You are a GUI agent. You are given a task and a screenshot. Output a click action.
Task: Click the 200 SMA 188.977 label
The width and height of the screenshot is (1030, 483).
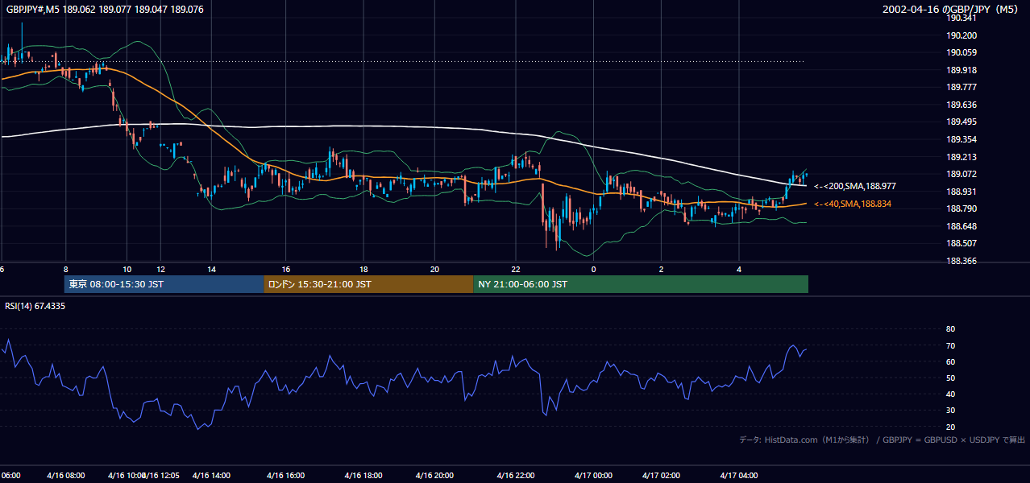[x=855, y=186]
